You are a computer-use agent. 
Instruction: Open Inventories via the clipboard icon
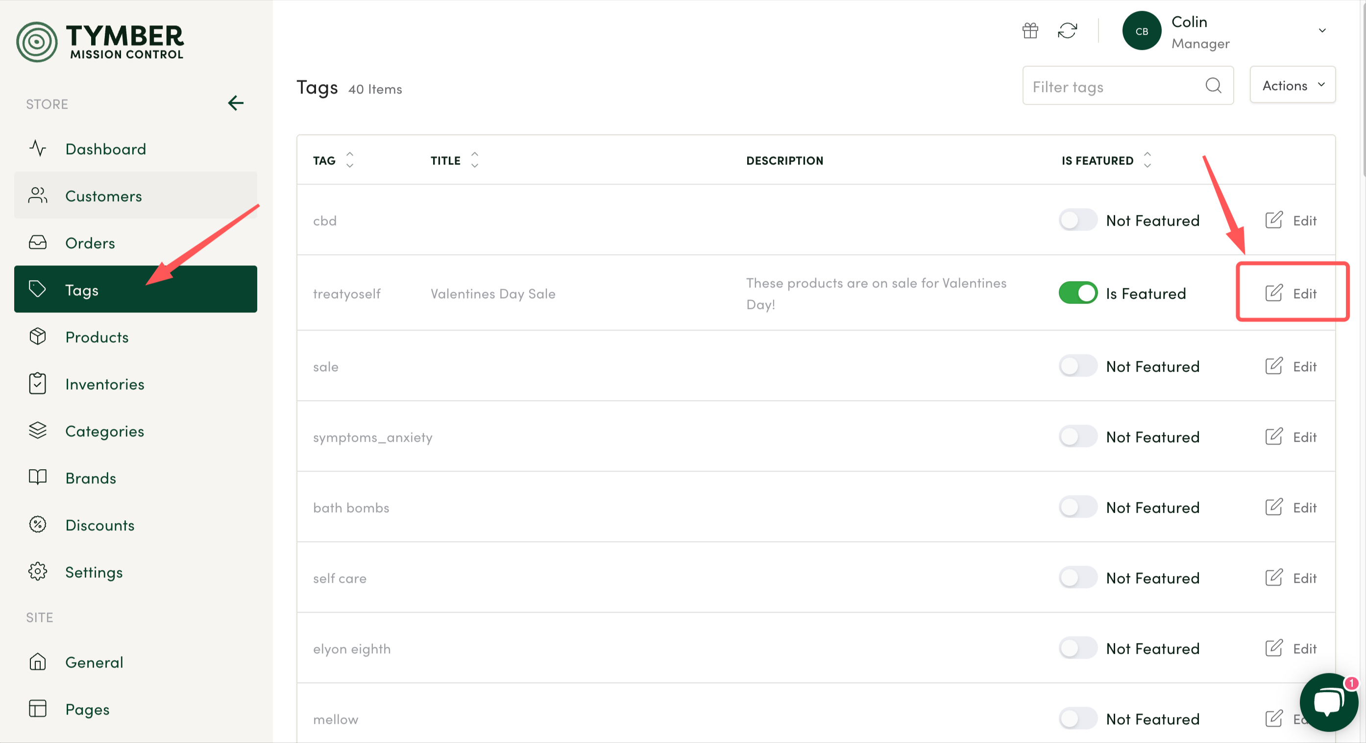pos(38,383)
